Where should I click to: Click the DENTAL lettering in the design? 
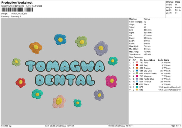coord(65,80)
